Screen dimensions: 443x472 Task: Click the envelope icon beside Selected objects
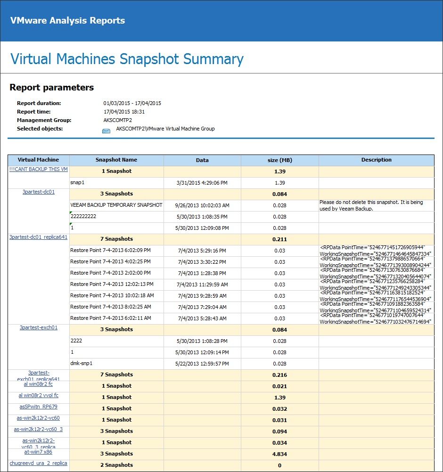pyautogui.click(x=106, y=130)
